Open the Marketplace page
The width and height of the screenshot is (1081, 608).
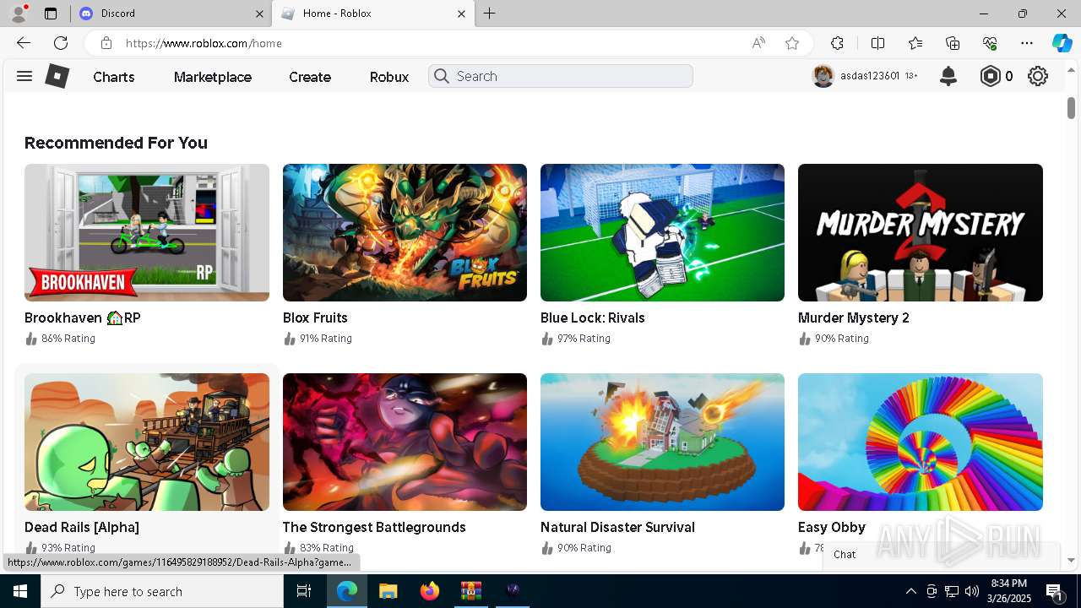(213, 77)
